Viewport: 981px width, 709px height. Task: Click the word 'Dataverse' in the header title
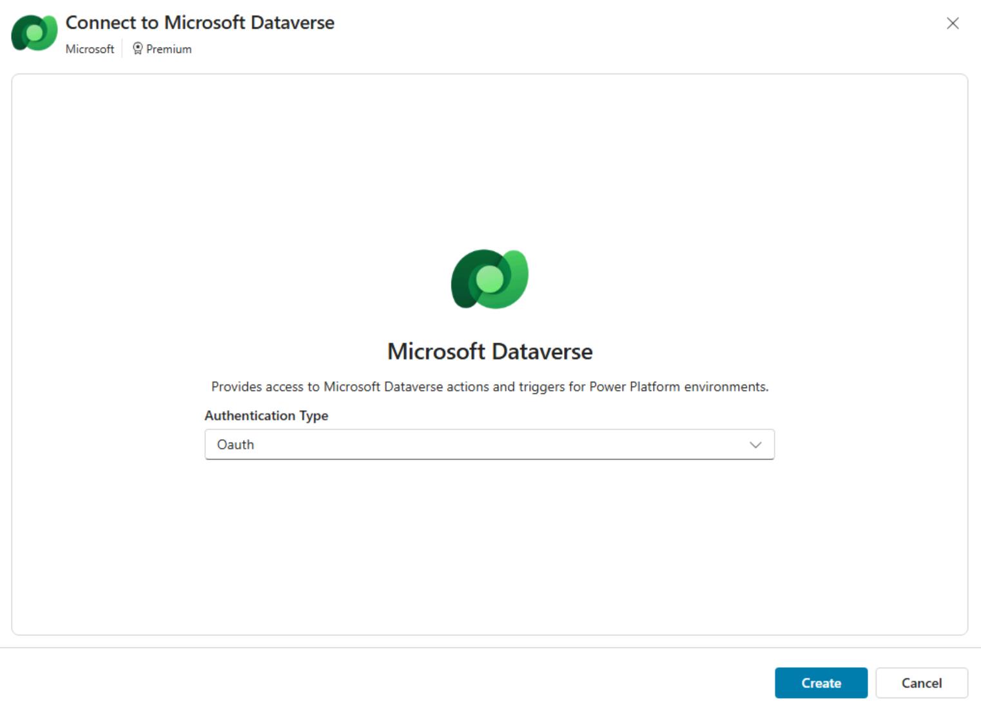tap(292, 23)
